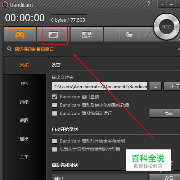Open the 截图 image settings tab

[24, 121]
